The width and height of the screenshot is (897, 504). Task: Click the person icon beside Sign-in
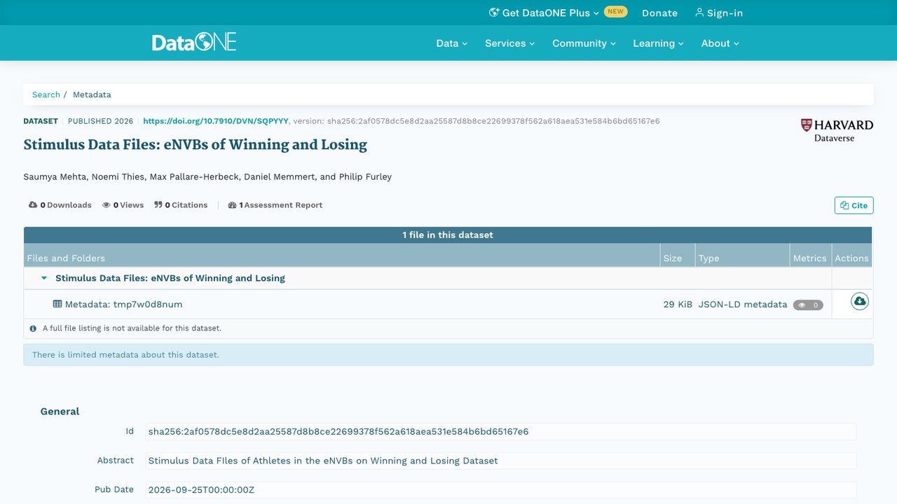coord(699,13)
